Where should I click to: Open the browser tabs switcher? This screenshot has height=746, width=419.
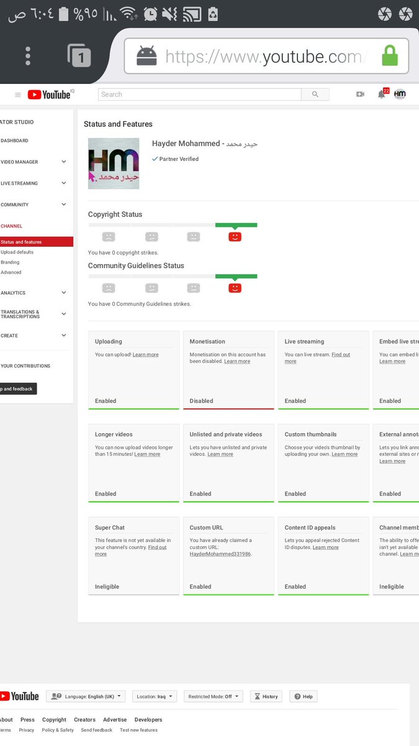tap(79, 55)
